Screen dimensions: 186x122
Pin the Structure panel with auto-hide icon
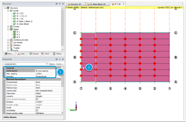pyautogui.click(x=60, y=4)
